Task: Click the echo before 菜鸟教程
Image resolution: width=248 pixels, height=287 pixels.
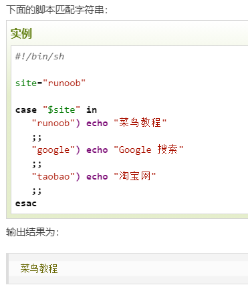Action: coord(97,123)
